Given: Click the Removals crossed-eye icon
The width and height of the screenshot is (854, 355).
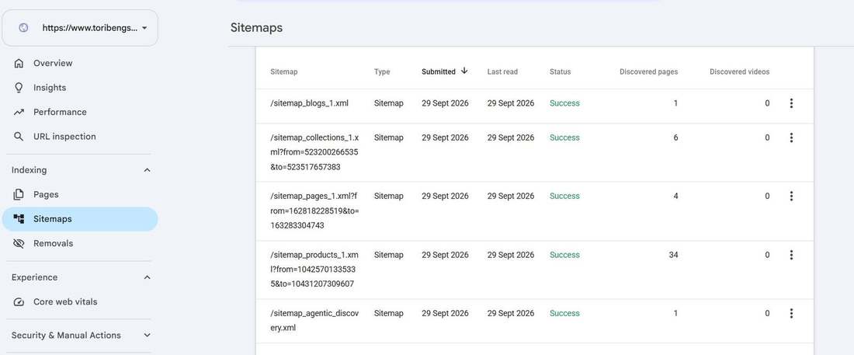Looking at the screenshot, I should click(19, 244).
